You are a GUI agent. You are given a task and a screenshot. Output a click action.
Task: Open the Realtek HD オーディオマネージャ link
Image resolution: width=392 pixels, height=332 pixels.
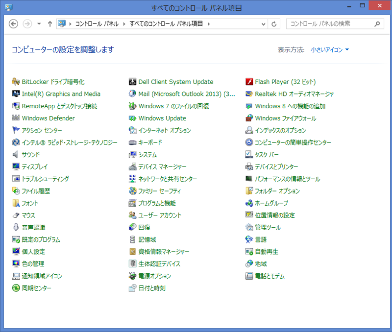294,94
